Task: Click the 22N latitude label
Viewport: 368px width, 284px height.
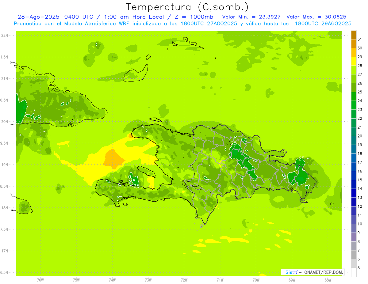Action: [4, 36]
